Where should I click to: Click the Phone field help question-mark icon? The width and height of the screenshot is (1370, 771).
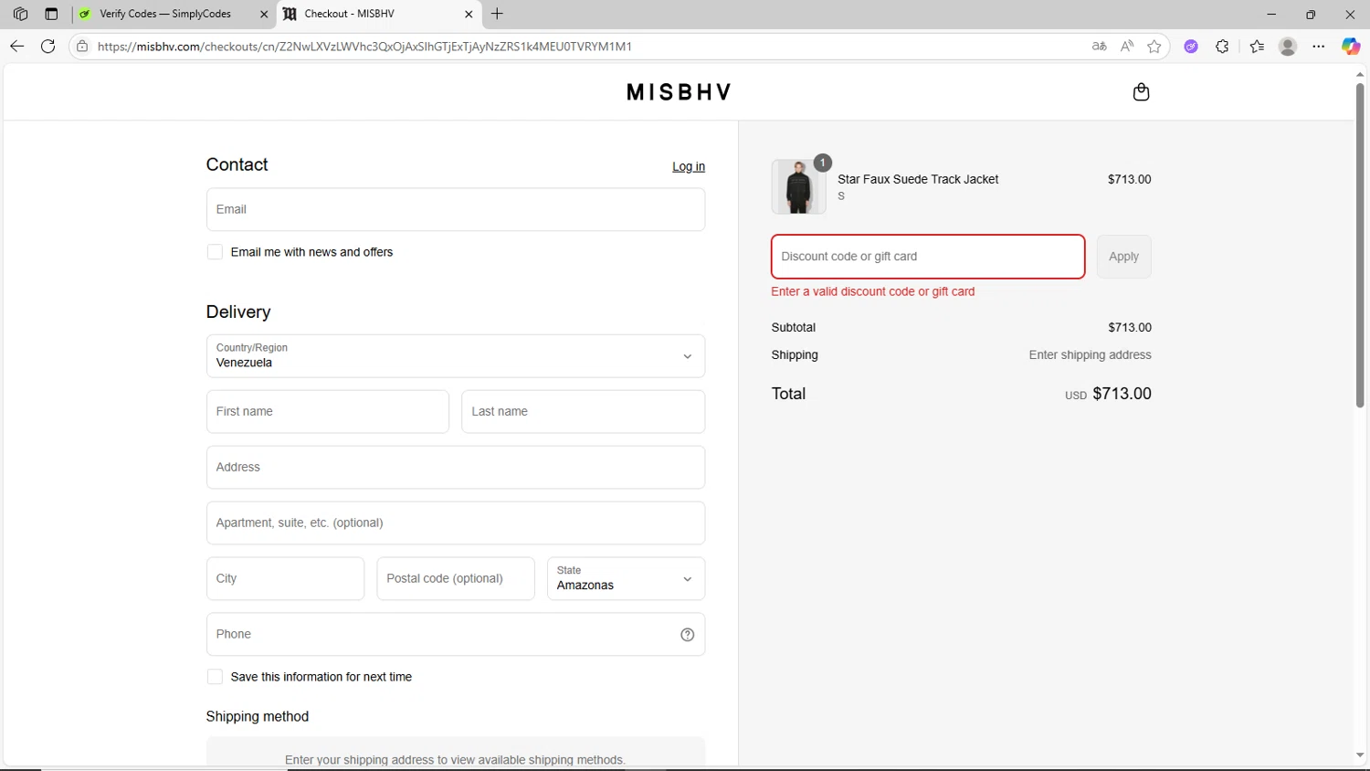pyautogui.click(x=688, y=635)
